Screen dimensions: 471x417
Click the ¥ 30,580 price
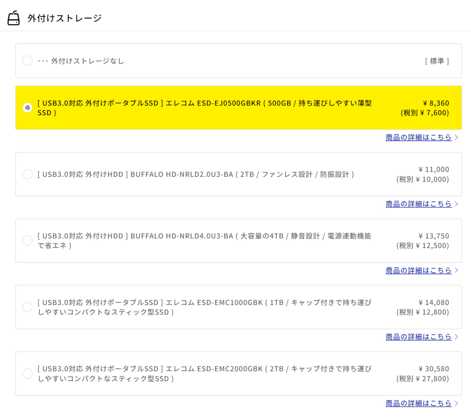click(x=434, y=369)
